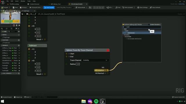Open the Asset menu

(x=17, y=1)
